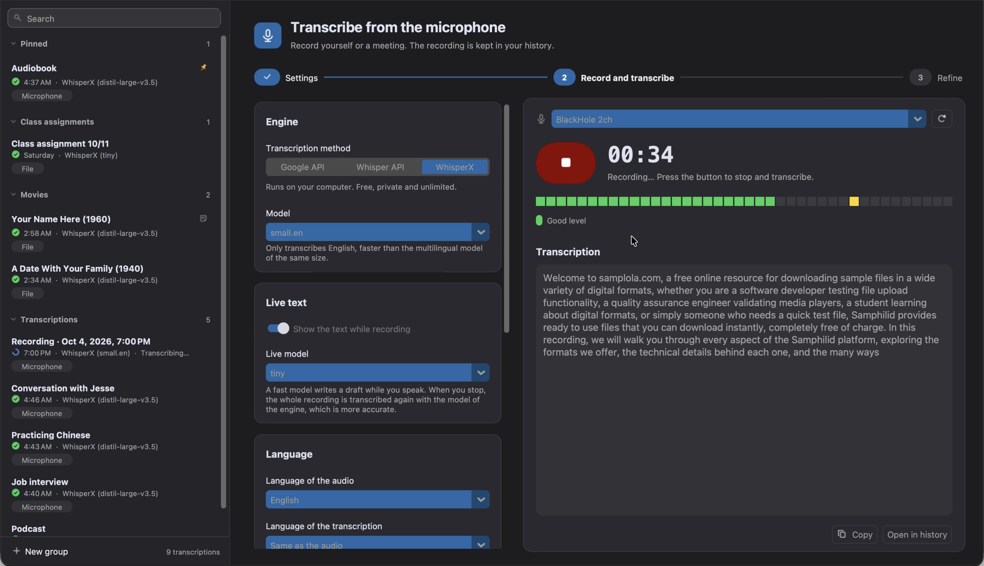The width and height of the screenshot is (984, 566).
Task: Collapse the Class assignments group
Action: pos(13,122)
